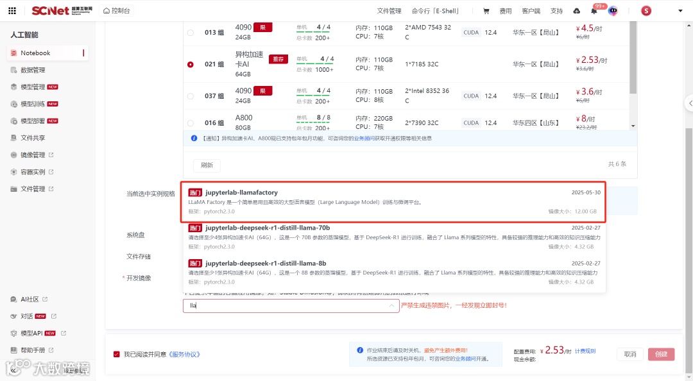Click 业务顾问 link in bottom notice
The width and height of the screenshot is (693, 381).
coord(466,359)
